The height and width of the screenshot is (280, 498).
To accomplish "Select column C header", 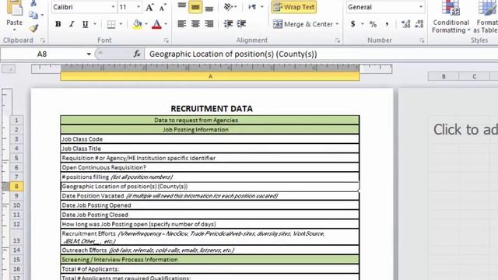I will click(474, 76).
